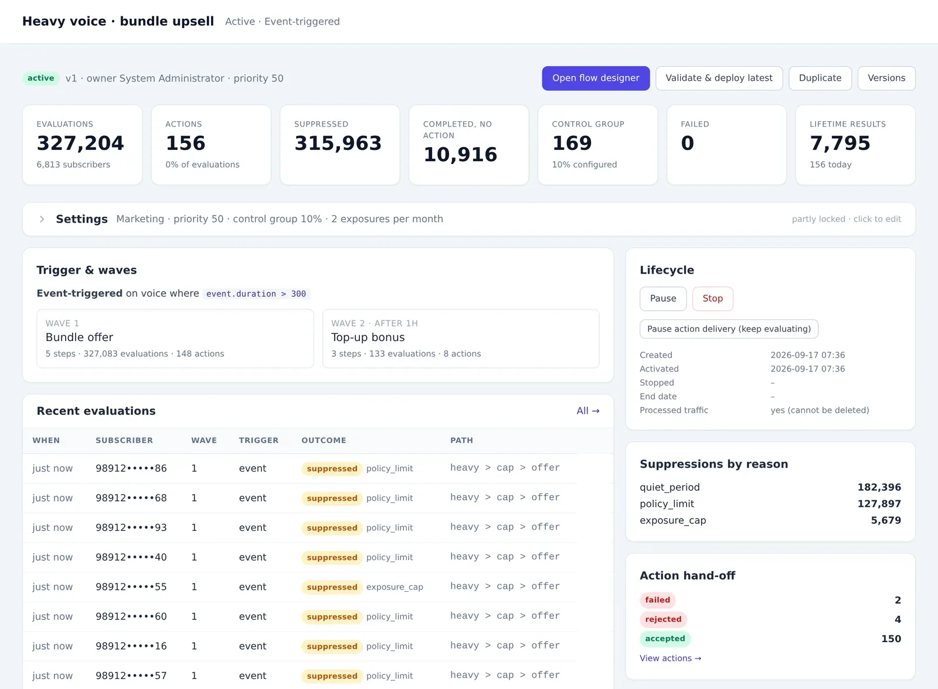938x689 pixels.
Task: Follow the View actions link
Action: click(x=670, y=658)
